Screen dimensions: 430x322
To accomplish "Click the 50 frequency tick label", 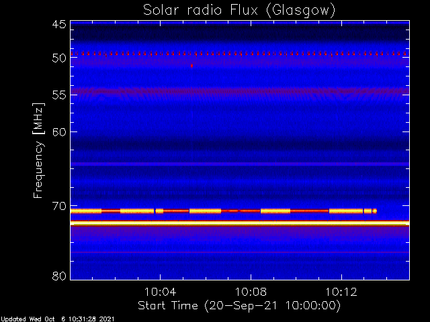I will click(59, 58).
